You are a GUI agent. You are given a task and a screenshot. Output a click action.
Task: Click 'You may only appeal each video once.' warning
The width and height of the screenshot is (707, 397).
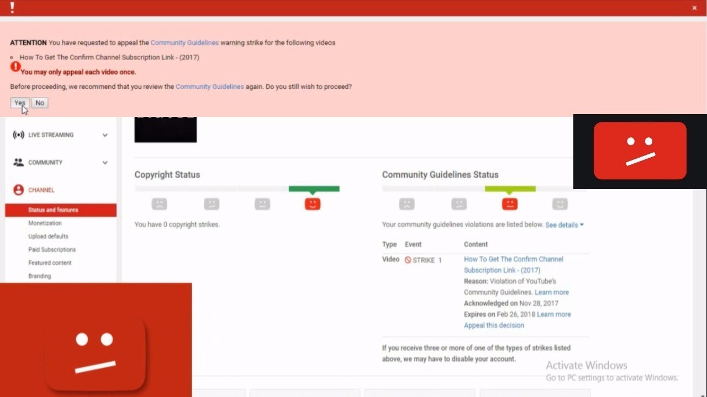pos(78,72)
